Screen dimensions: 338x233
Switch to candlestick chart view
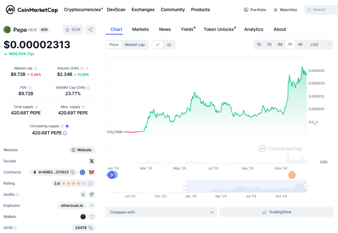[169, 45]
